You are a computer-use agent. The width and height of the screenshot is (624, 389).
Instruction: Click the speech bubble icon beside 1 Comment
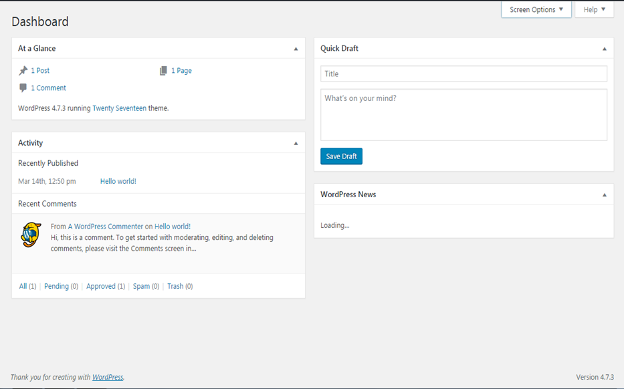(x=23, y=88)
